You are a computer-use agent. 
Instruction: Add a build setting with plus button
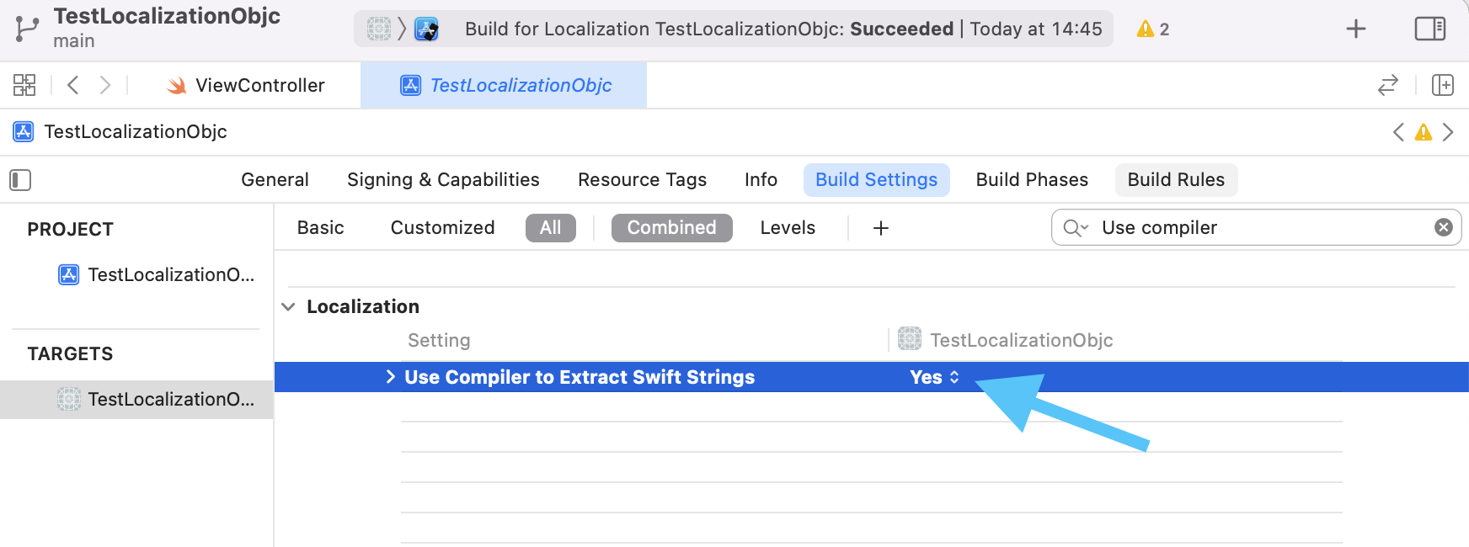(881, 228)
